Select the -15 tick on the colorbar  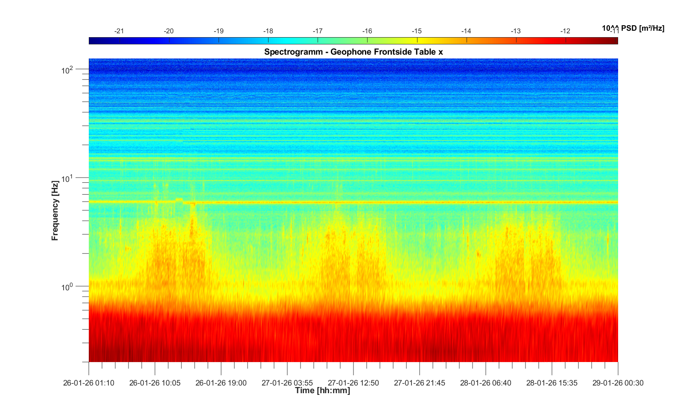[x=417, y=31]
